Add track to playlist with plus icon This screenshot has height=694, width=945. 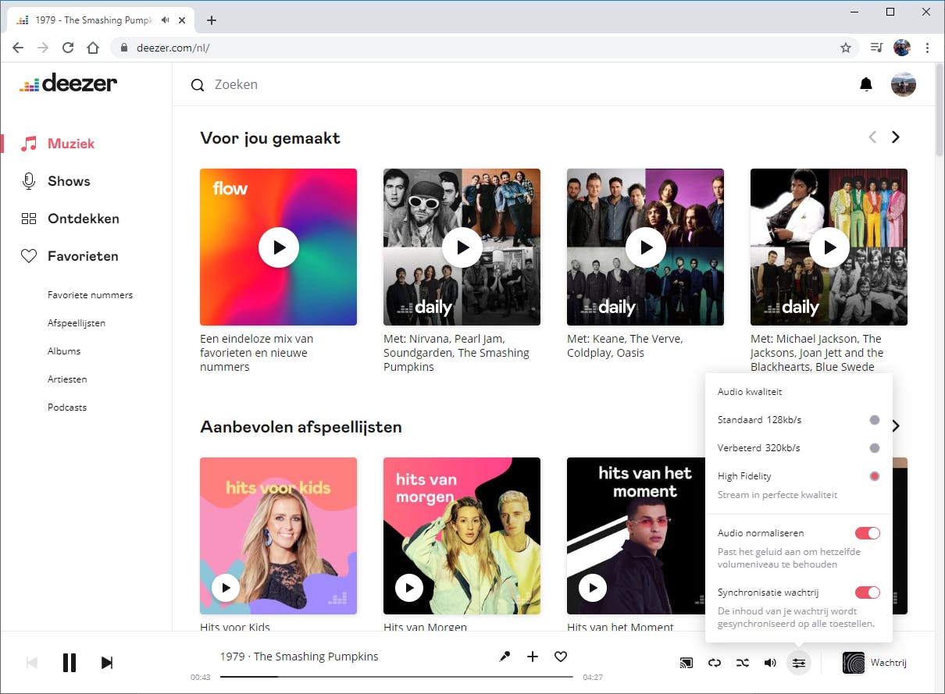pyautogui.click(x=533, y=657)
